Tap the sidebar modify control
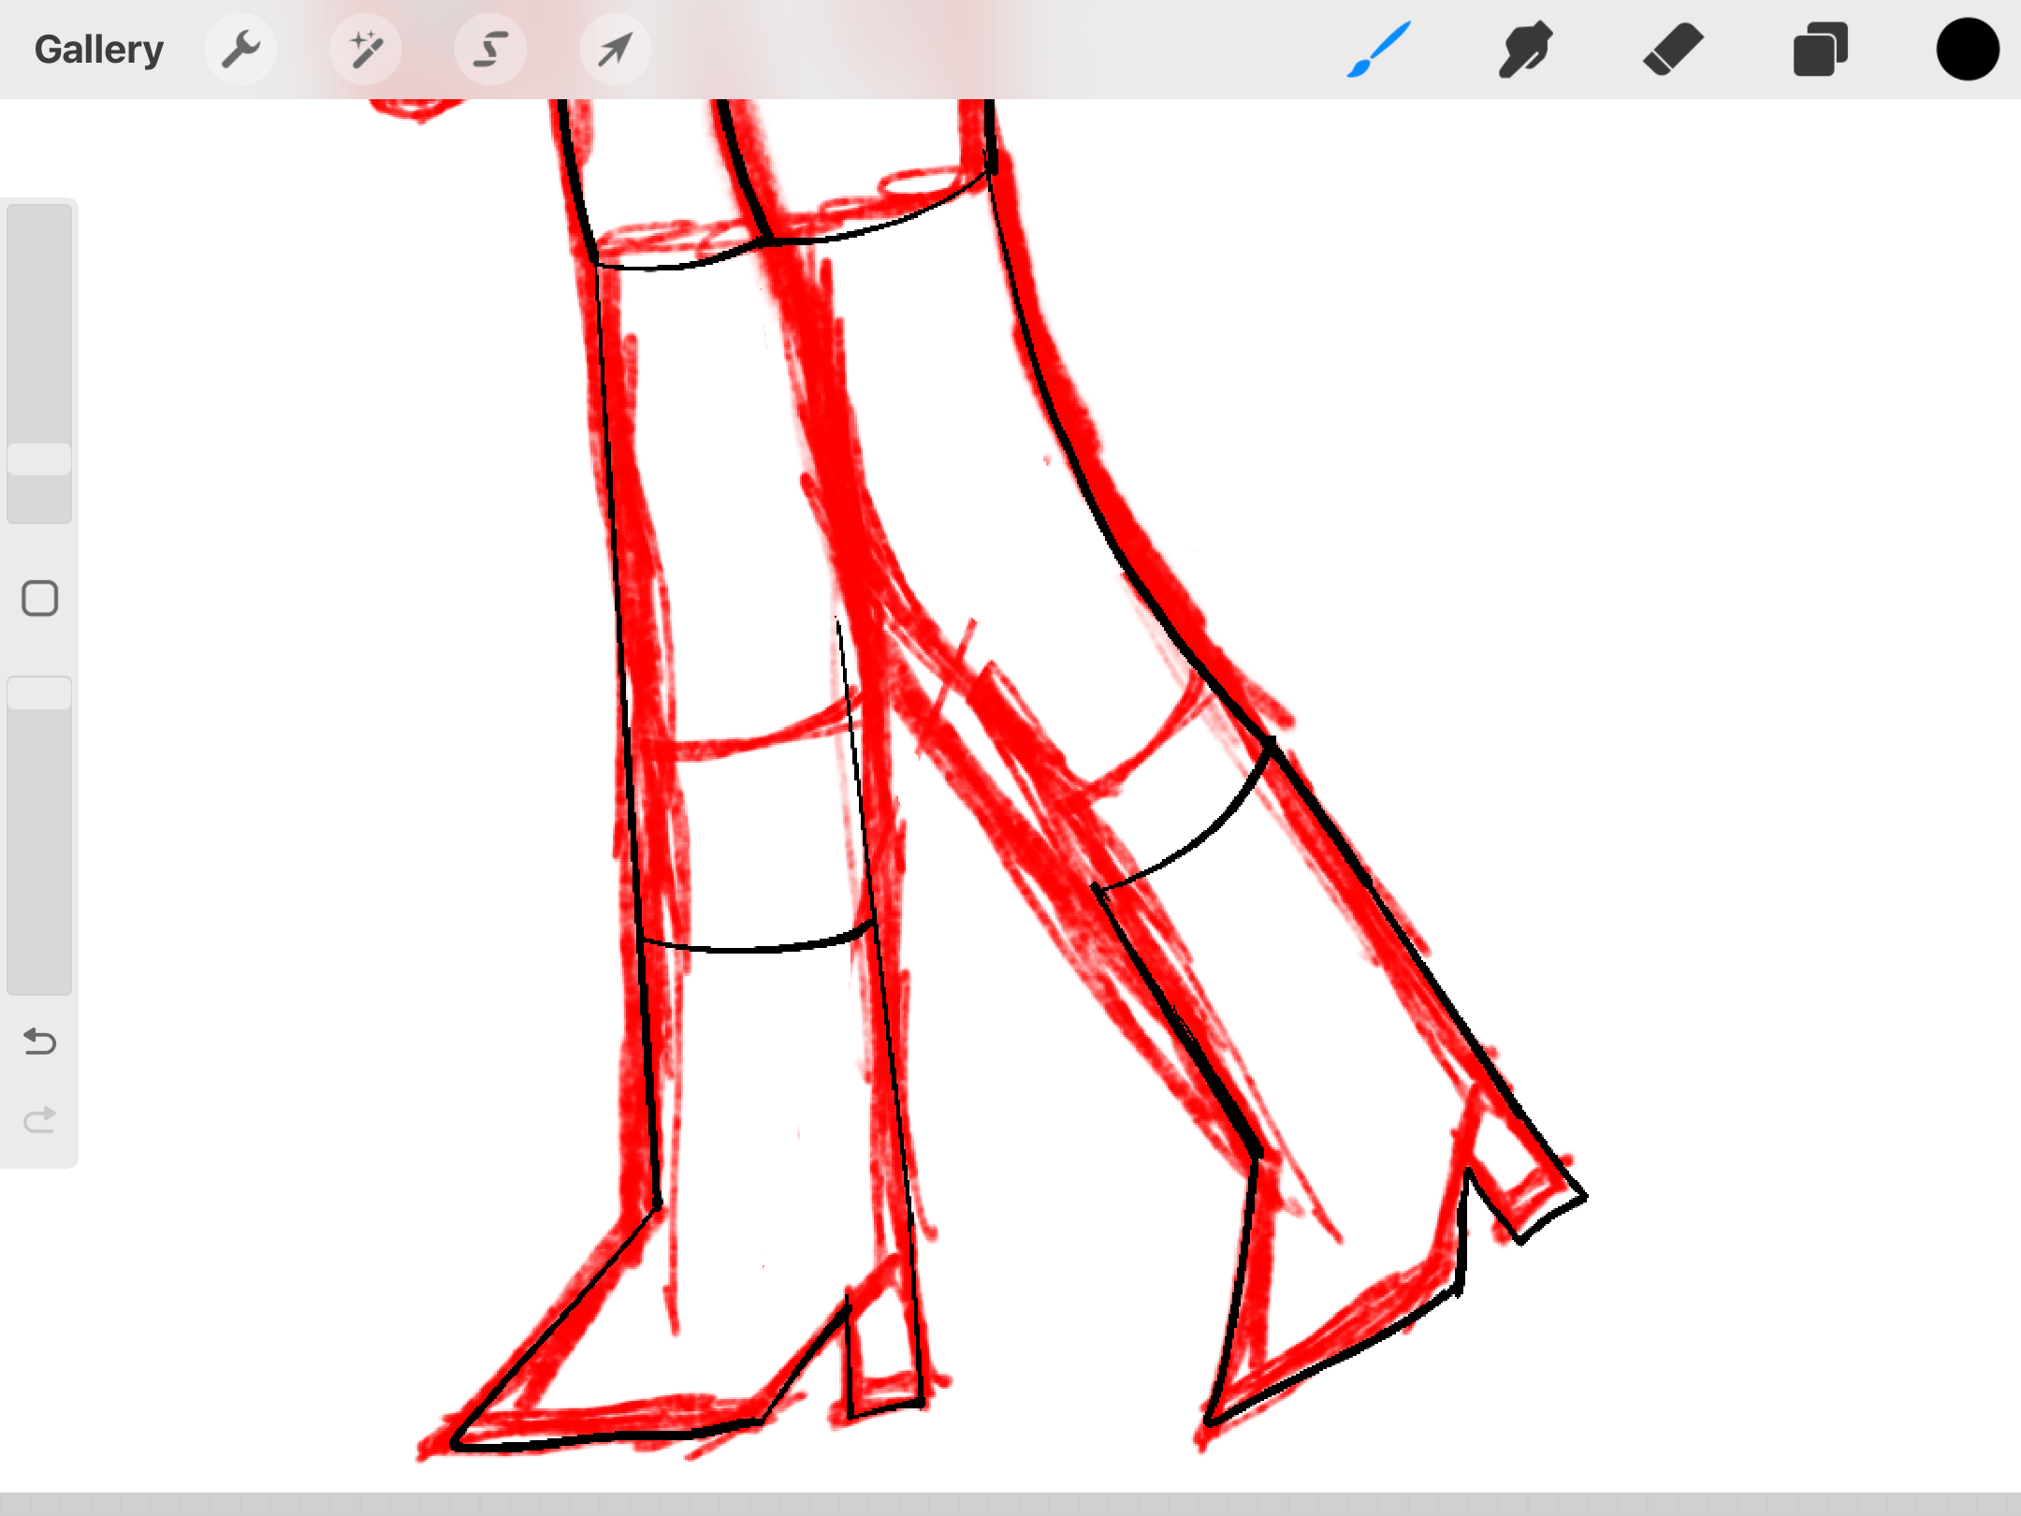 [x=39, y=596]
